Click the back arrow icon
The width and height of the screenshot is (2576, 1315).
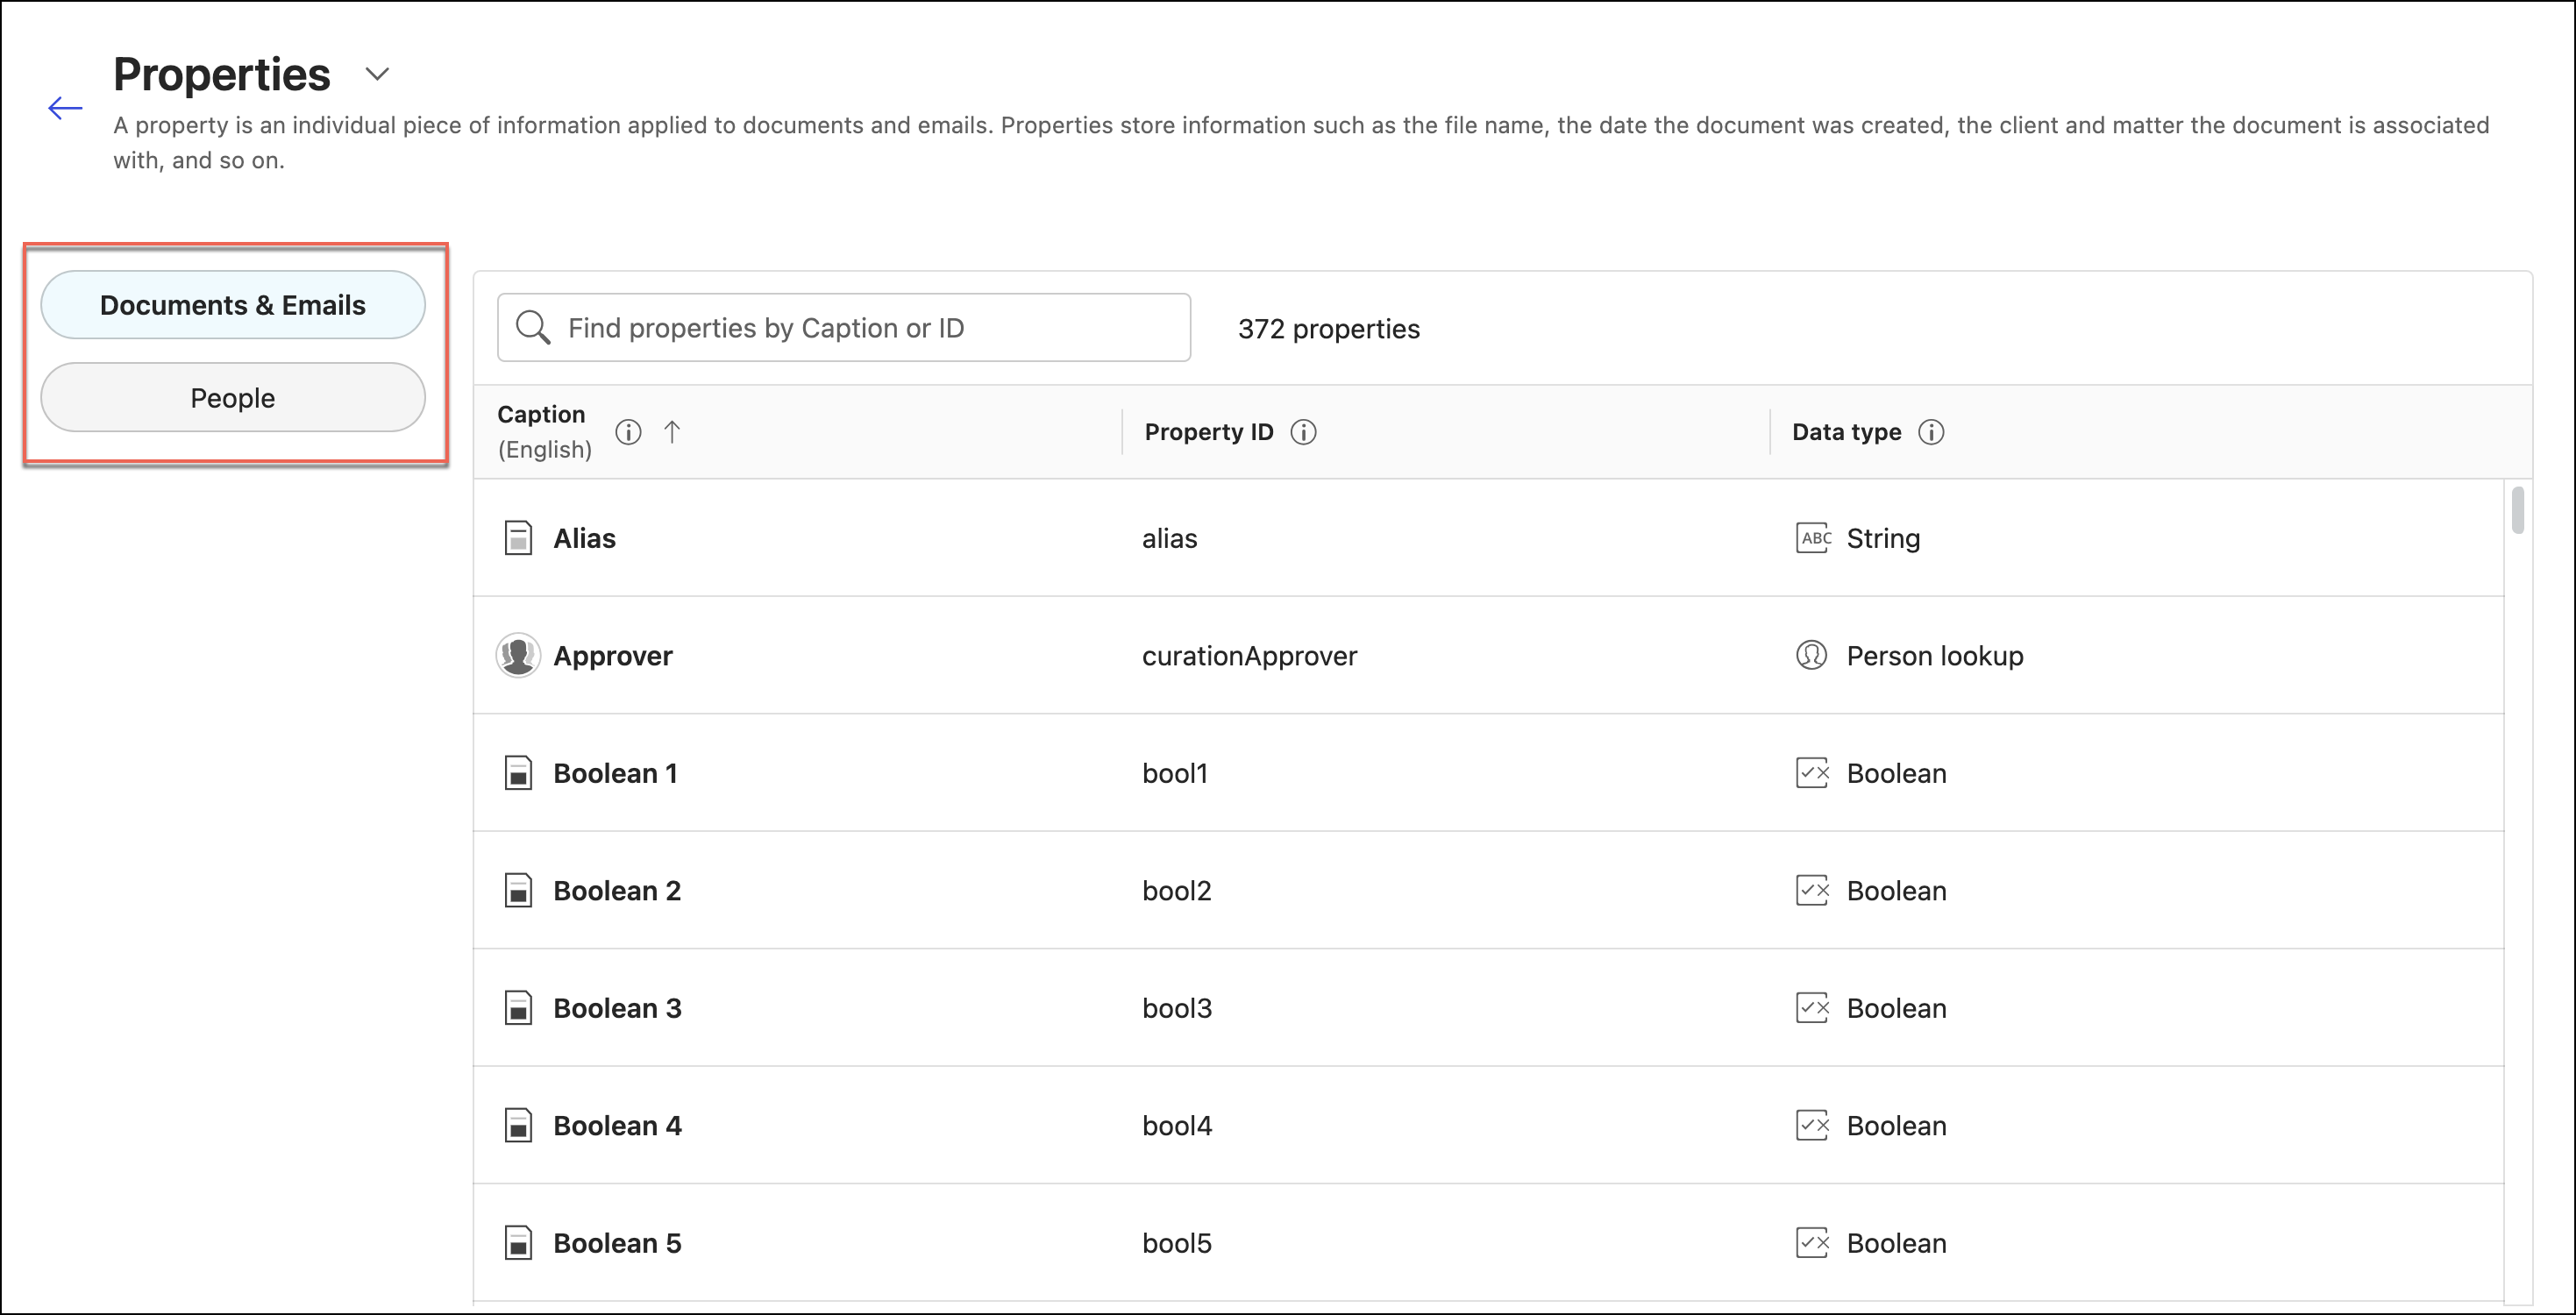click(x=65, y=108)
